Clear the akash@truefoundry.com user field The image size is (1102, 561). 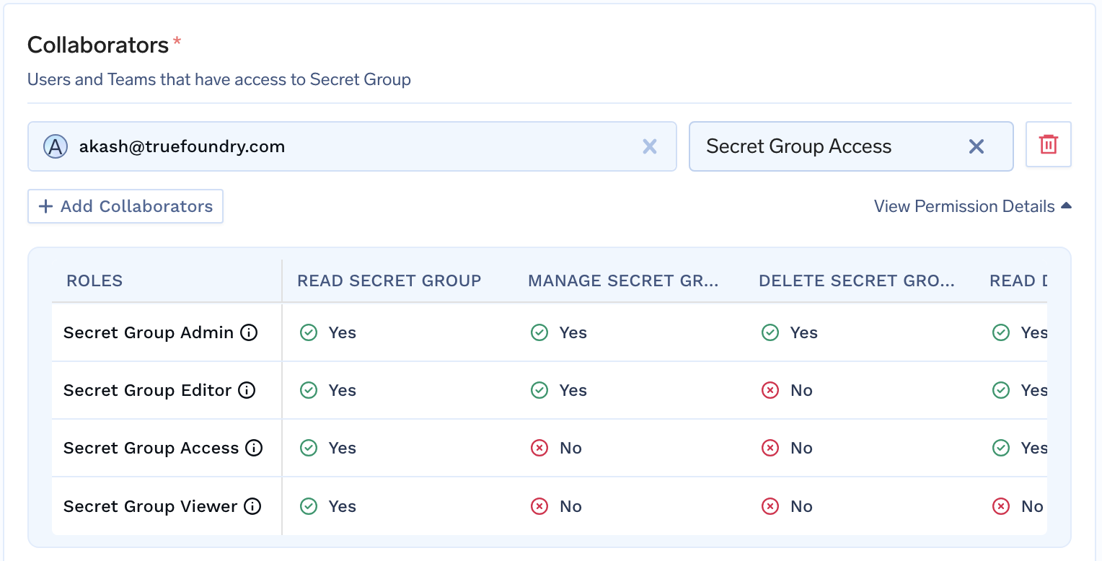649,146
